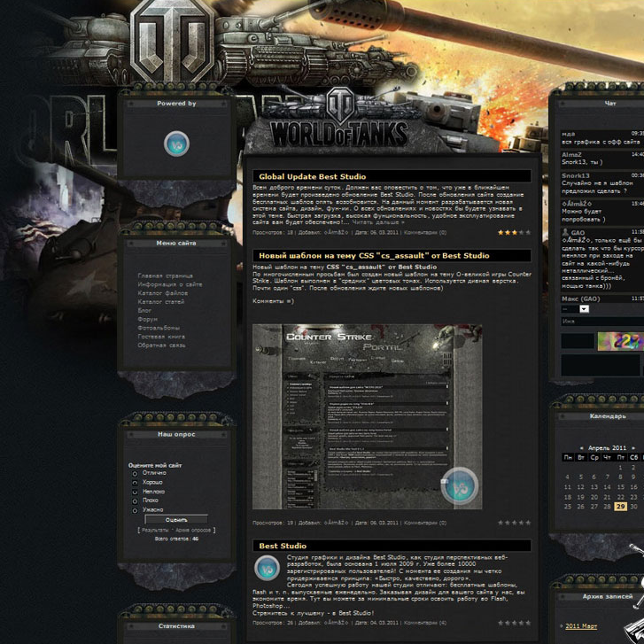Click the round logo beside Best Studio article

click(x=267, y=568)
